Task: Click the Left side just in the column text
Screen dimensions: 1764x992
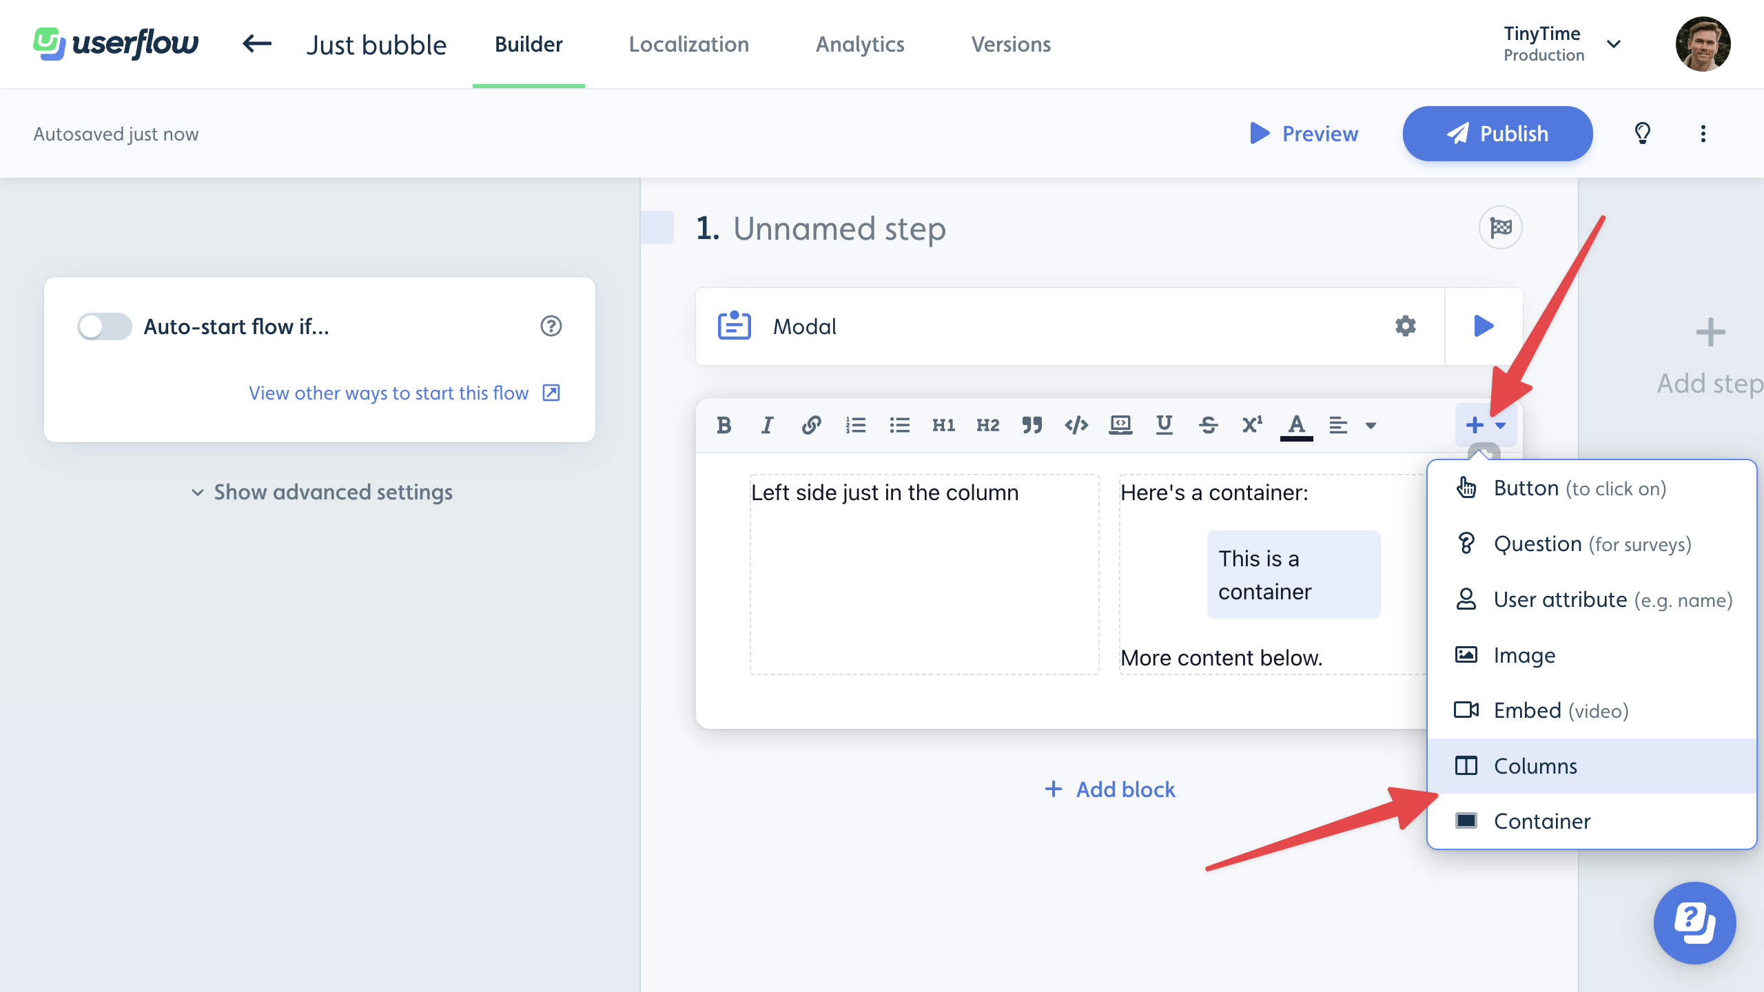Action: click(885, 493)
